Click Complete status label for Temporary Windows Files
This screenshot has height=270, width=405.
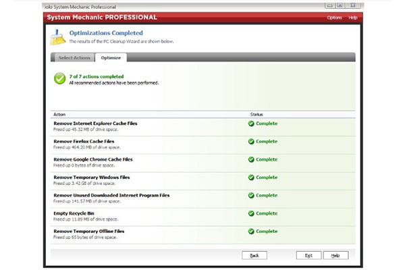[x=267, y=178]
